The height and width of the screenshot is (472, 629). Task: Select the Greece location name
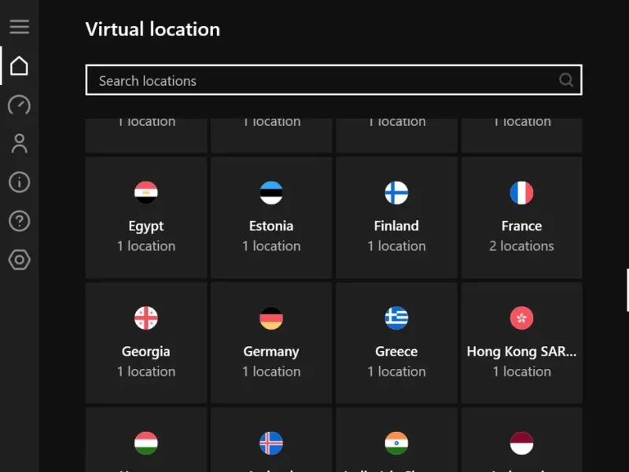click(x=396, y=351)
